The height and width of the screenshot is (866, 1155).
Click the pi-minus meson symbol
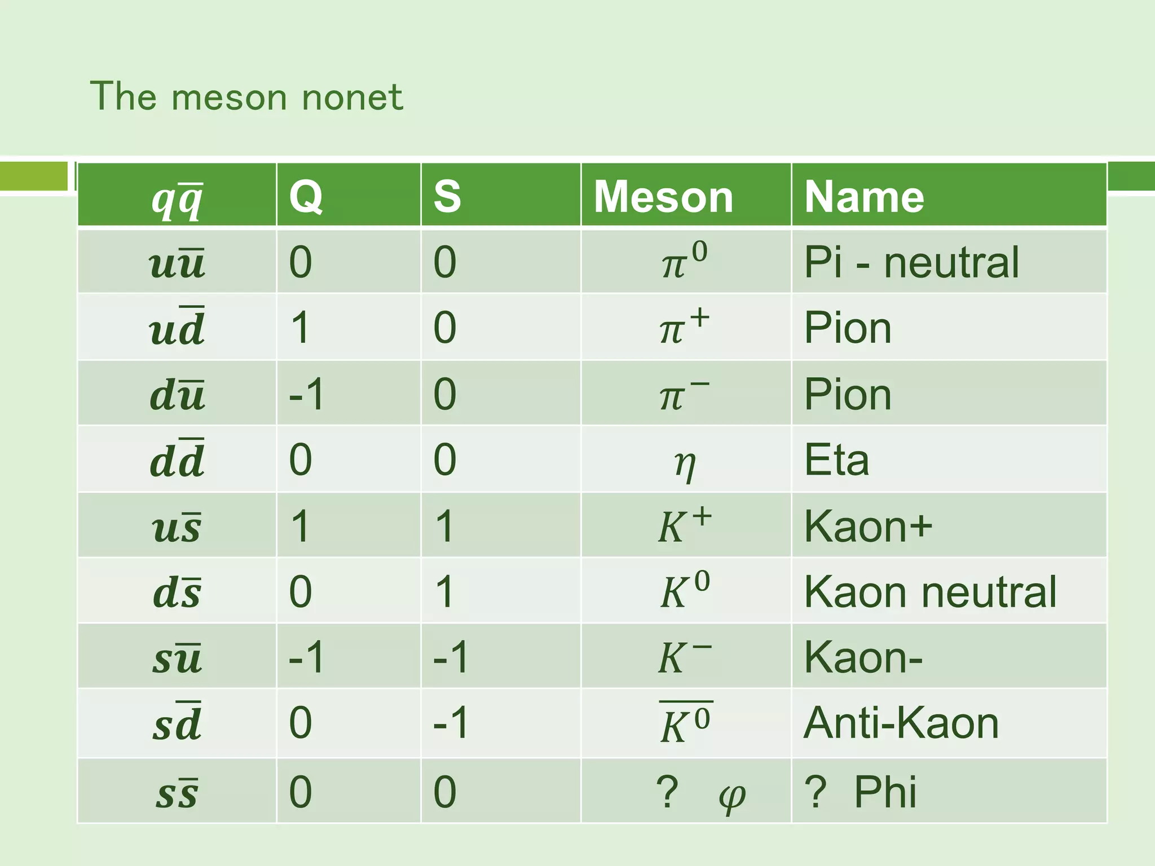point(685,393)
